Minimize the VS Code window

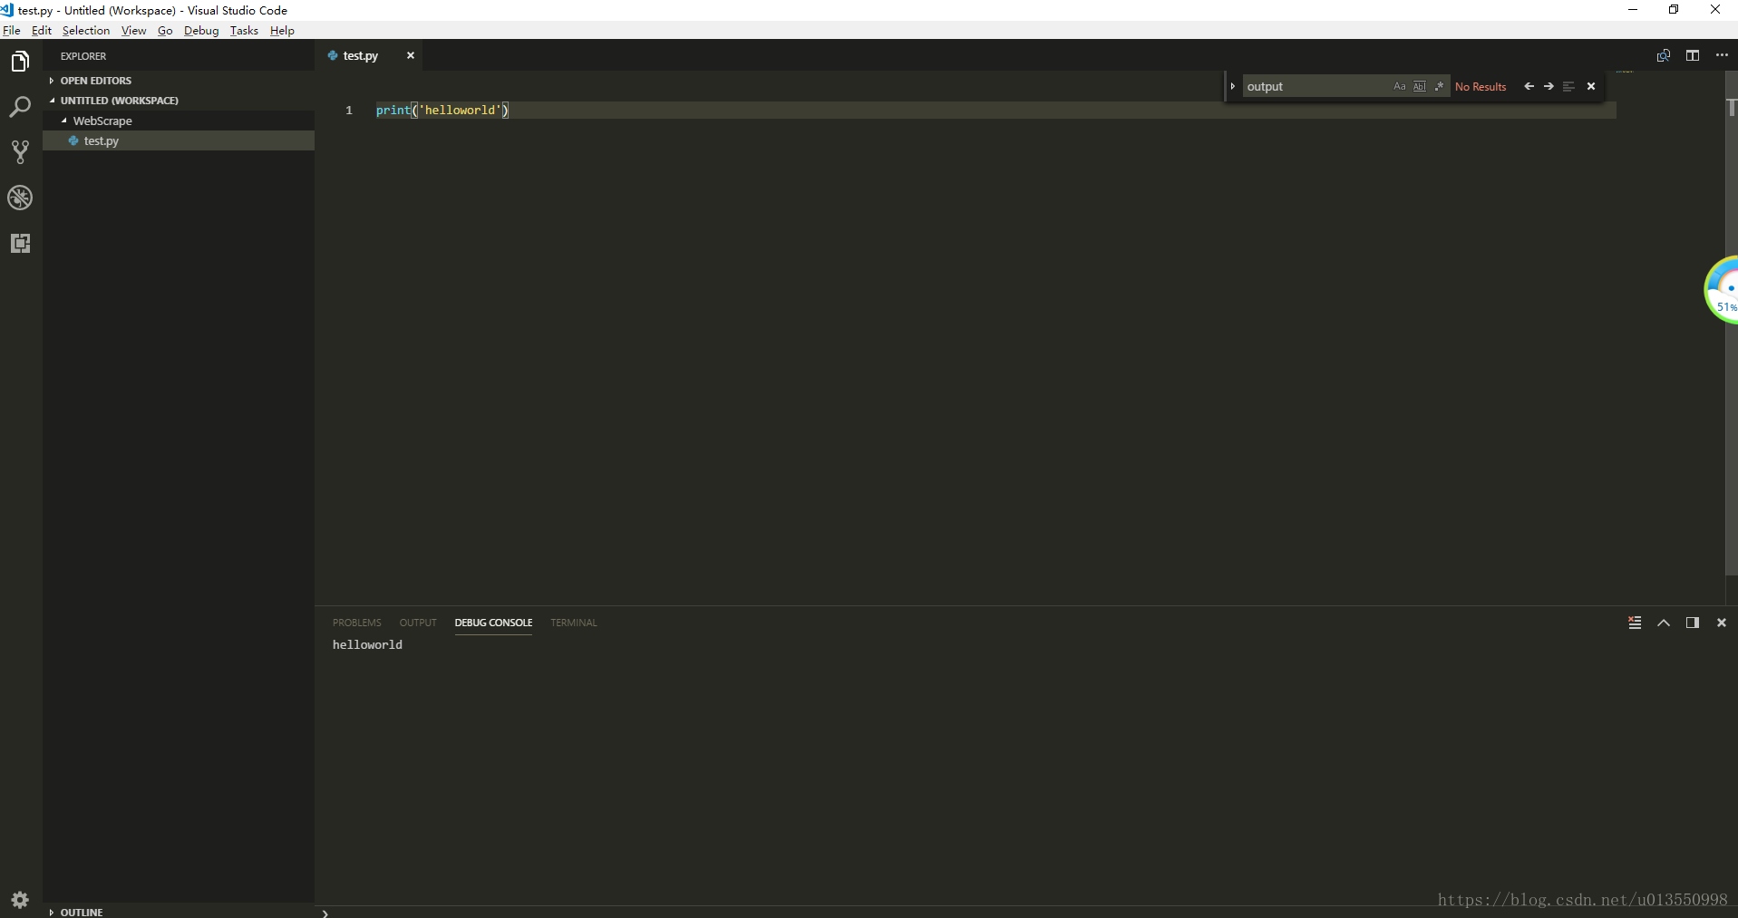click(x=1633, y=10)
